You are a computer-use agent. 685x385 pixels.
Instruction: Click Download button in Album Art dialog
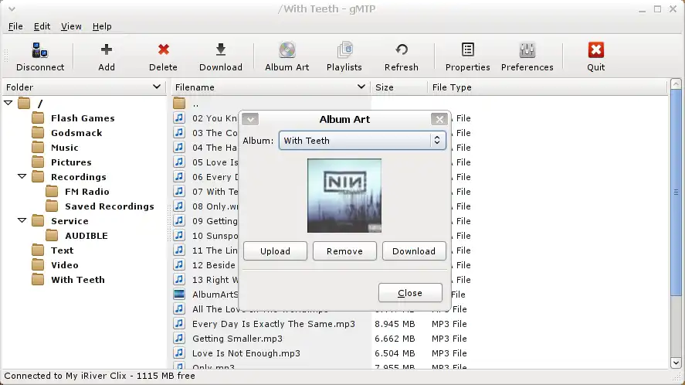[x=414, y=251]
